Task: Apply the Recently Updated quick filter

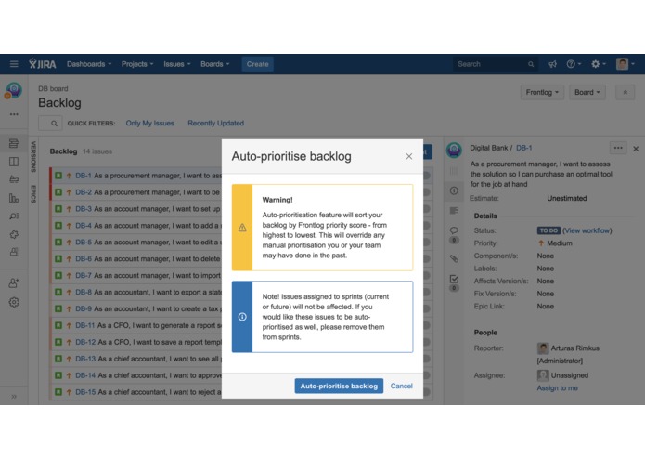Action: pos(215,123)
